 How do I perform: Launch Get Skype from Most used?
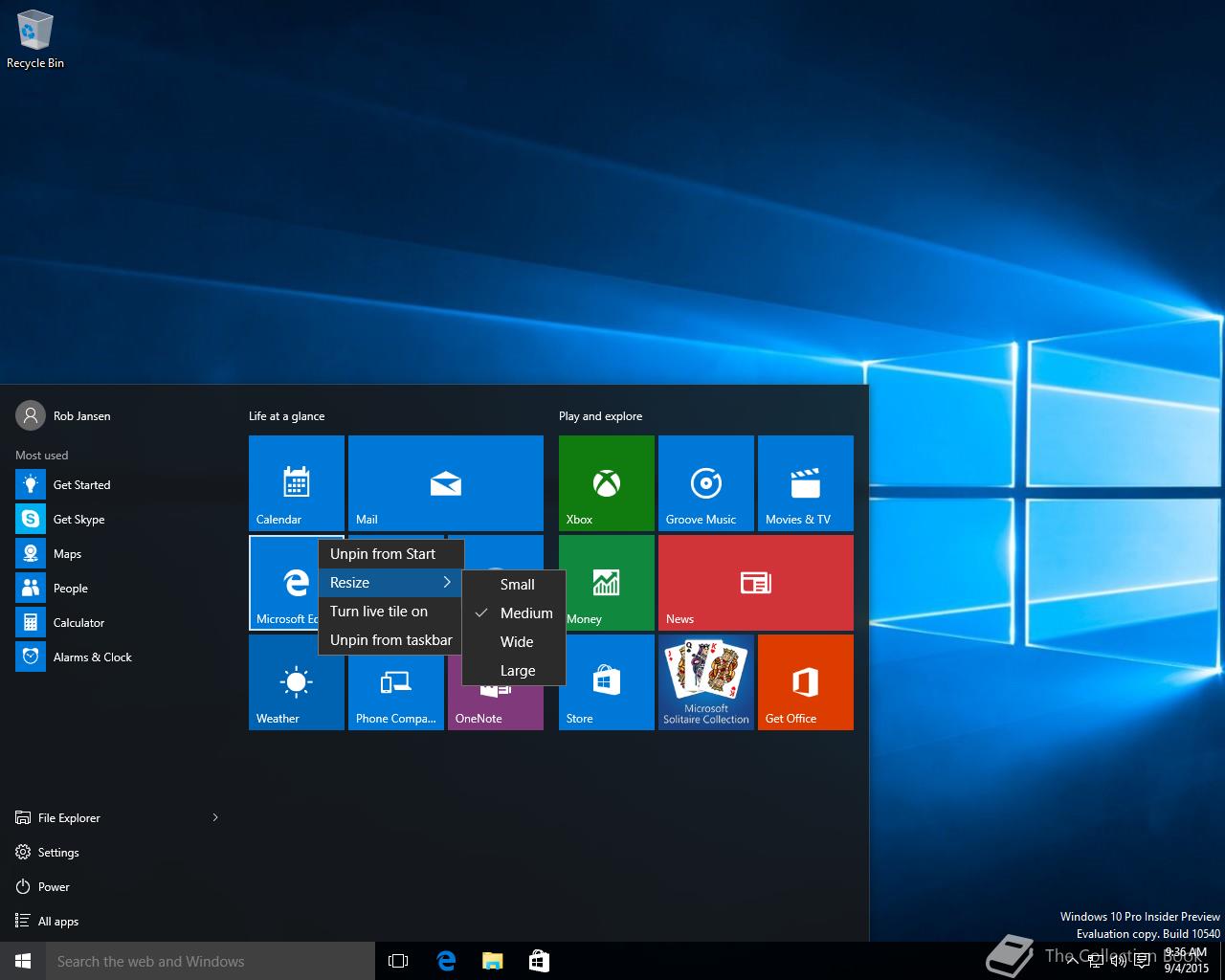coord(117,520)
